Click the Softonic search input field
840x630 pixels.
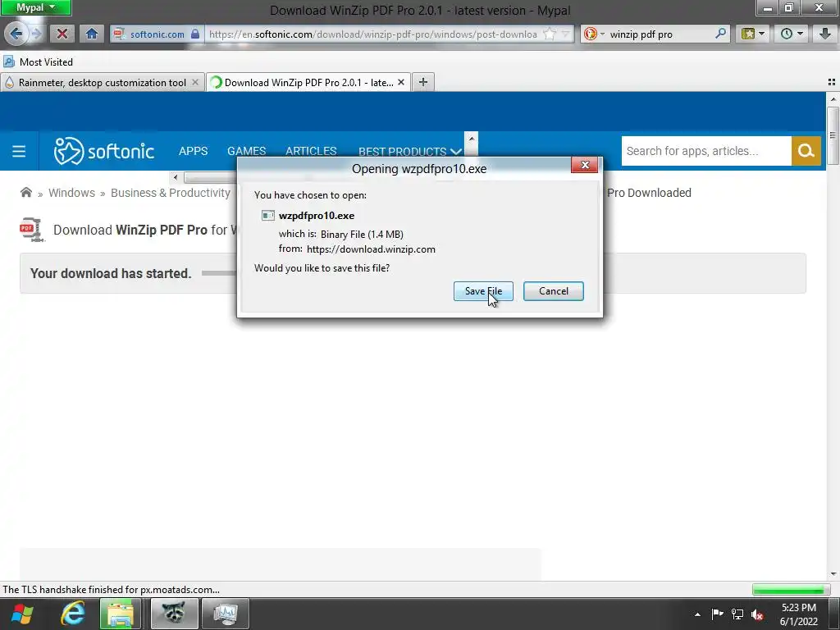point(706,151)
